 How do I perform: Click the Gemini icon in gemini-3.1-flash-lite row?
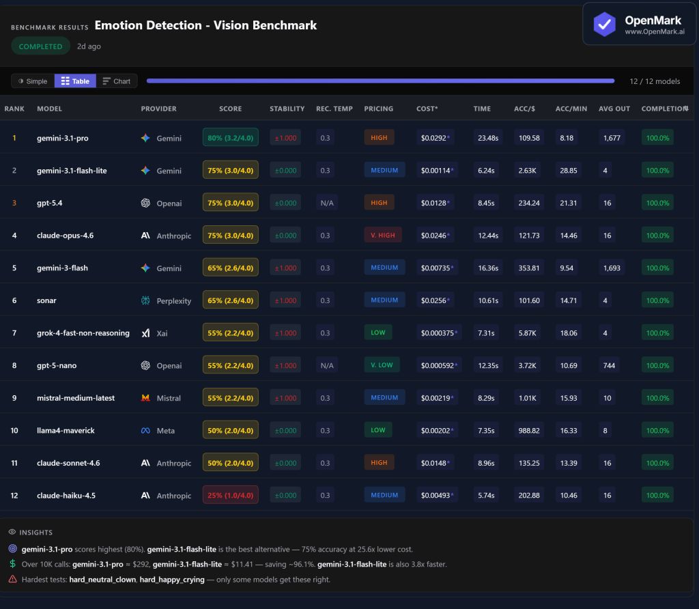coord(145,170)
